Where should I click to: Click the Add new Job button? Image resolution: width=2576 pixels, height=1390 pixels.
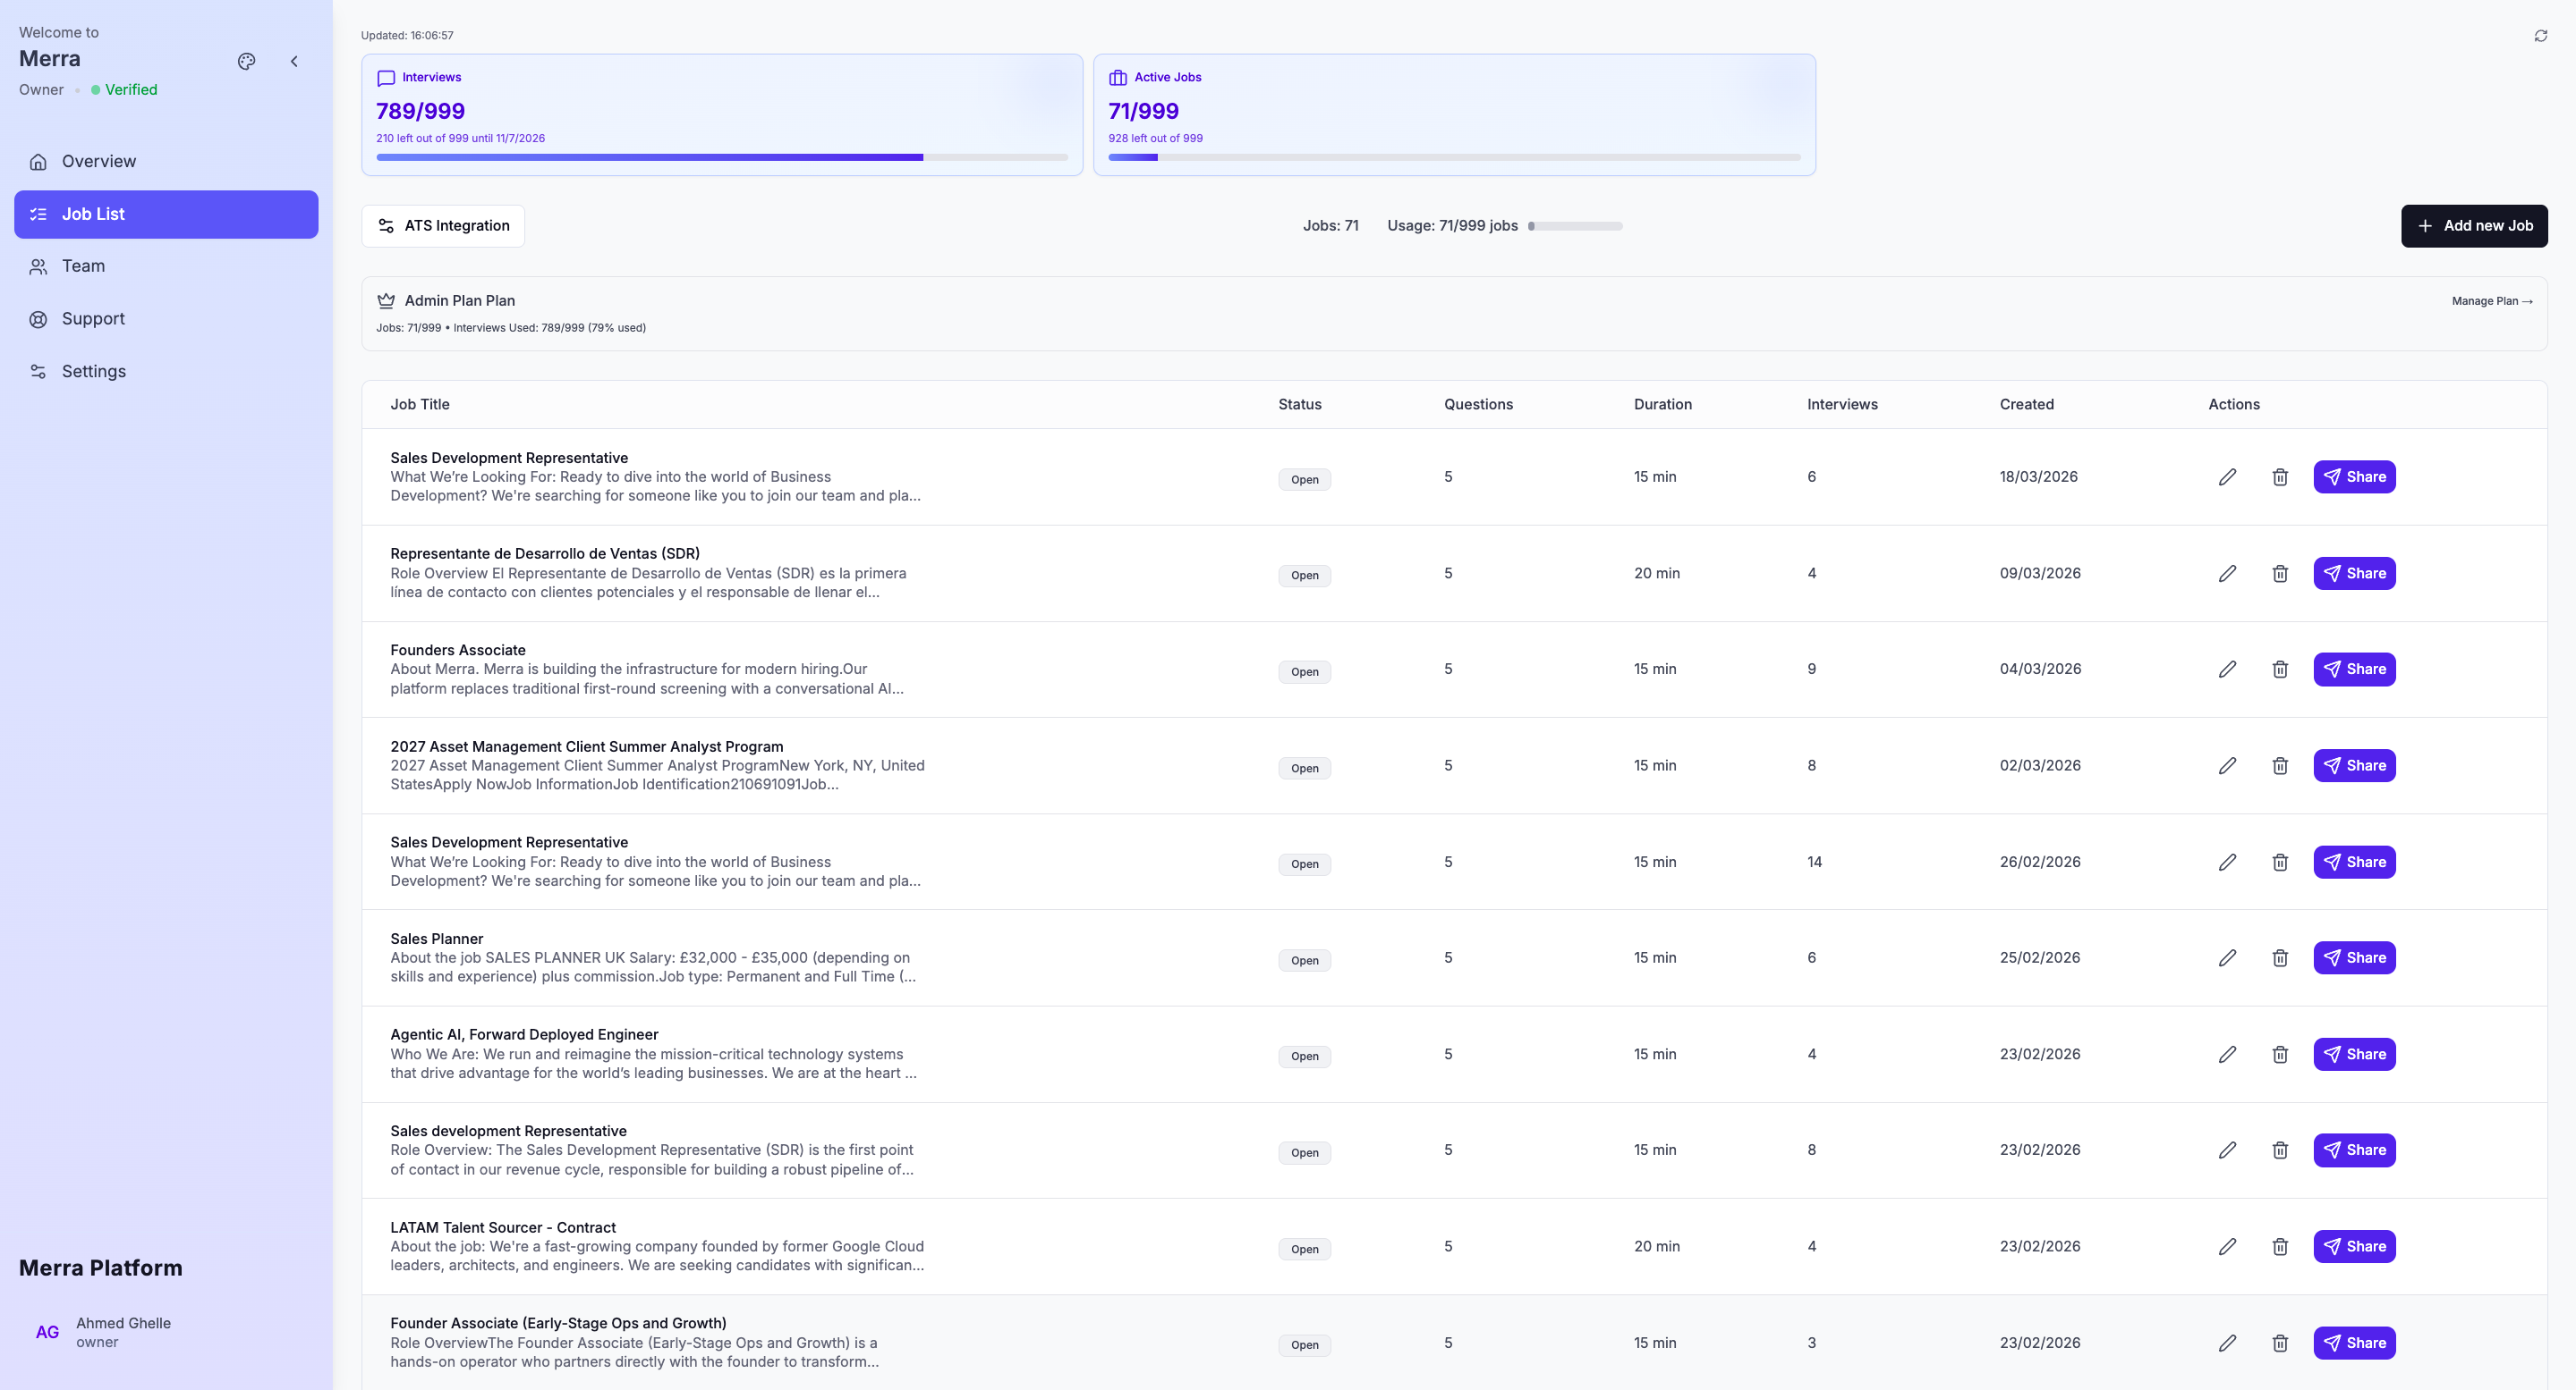(x=2473, y=226)
